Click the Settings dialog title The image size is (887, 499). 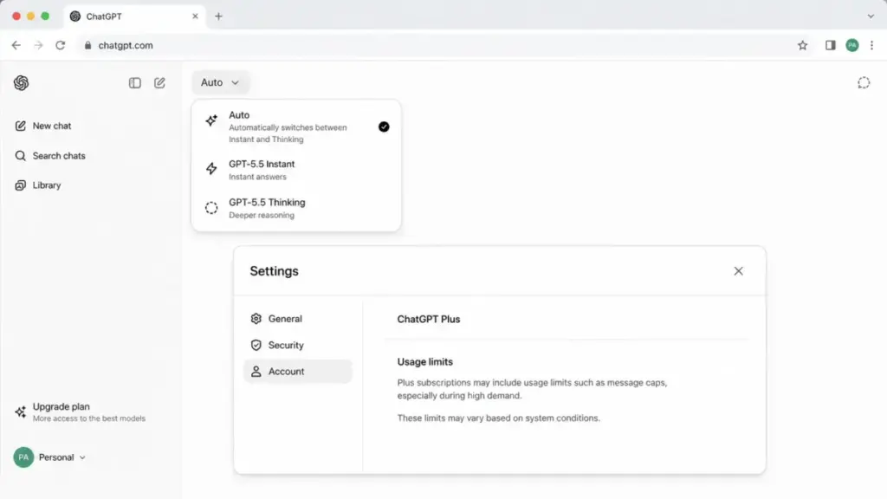point(274,271)
